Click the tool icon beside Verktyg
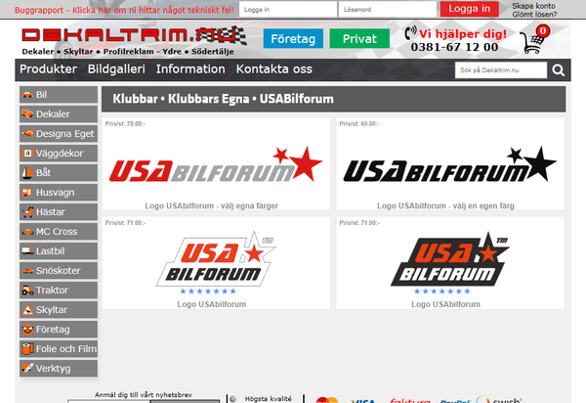 pyautogui.click(x=27, y=368)
